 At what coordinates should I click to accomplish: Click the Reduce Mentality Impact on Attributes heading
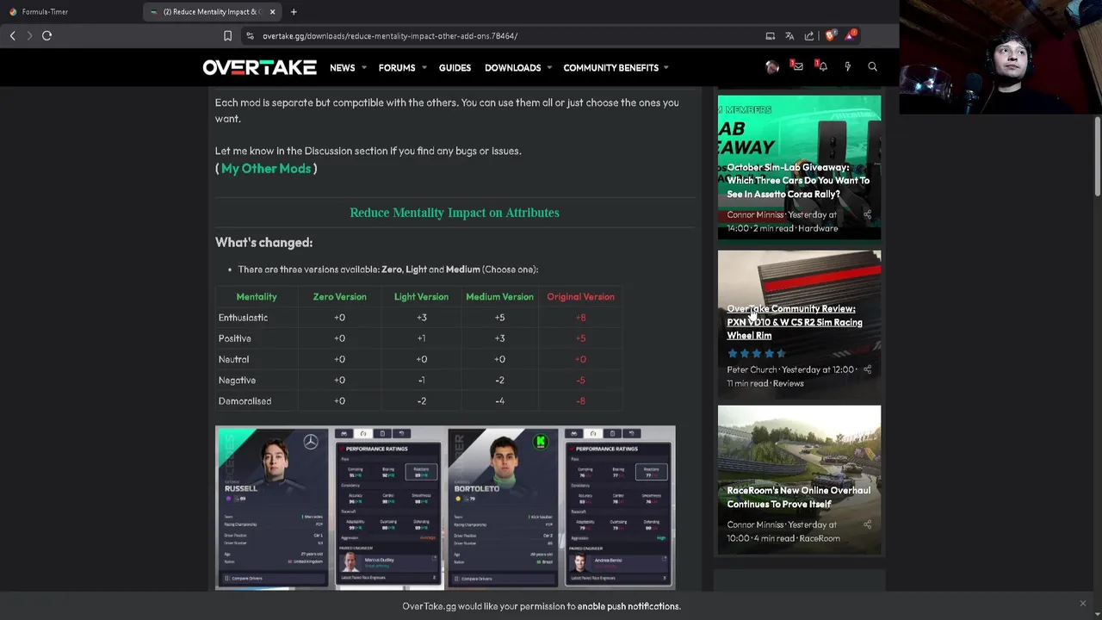(x=455, y=213)
